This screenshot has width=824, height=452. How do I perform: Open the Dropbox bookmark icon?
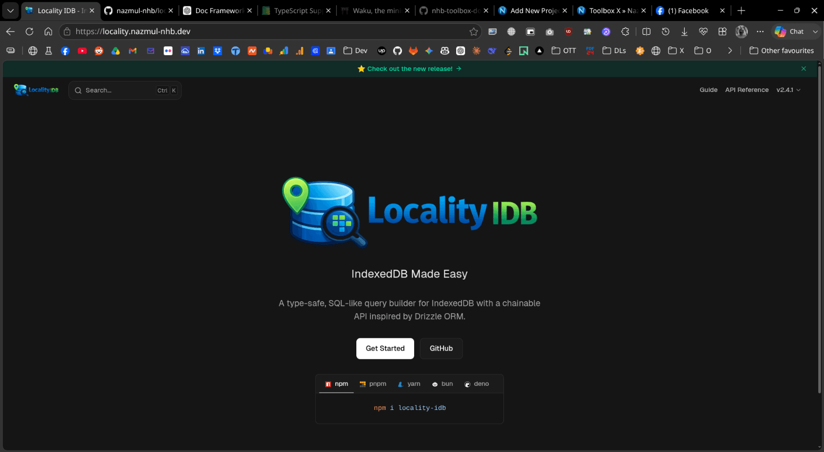tap(218, 51)
